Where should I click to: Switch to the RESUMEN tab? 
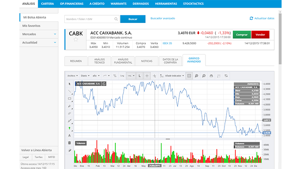76,61
